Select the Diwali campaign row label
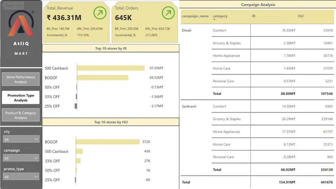336x189 pixels. click(x=187, y=30)
